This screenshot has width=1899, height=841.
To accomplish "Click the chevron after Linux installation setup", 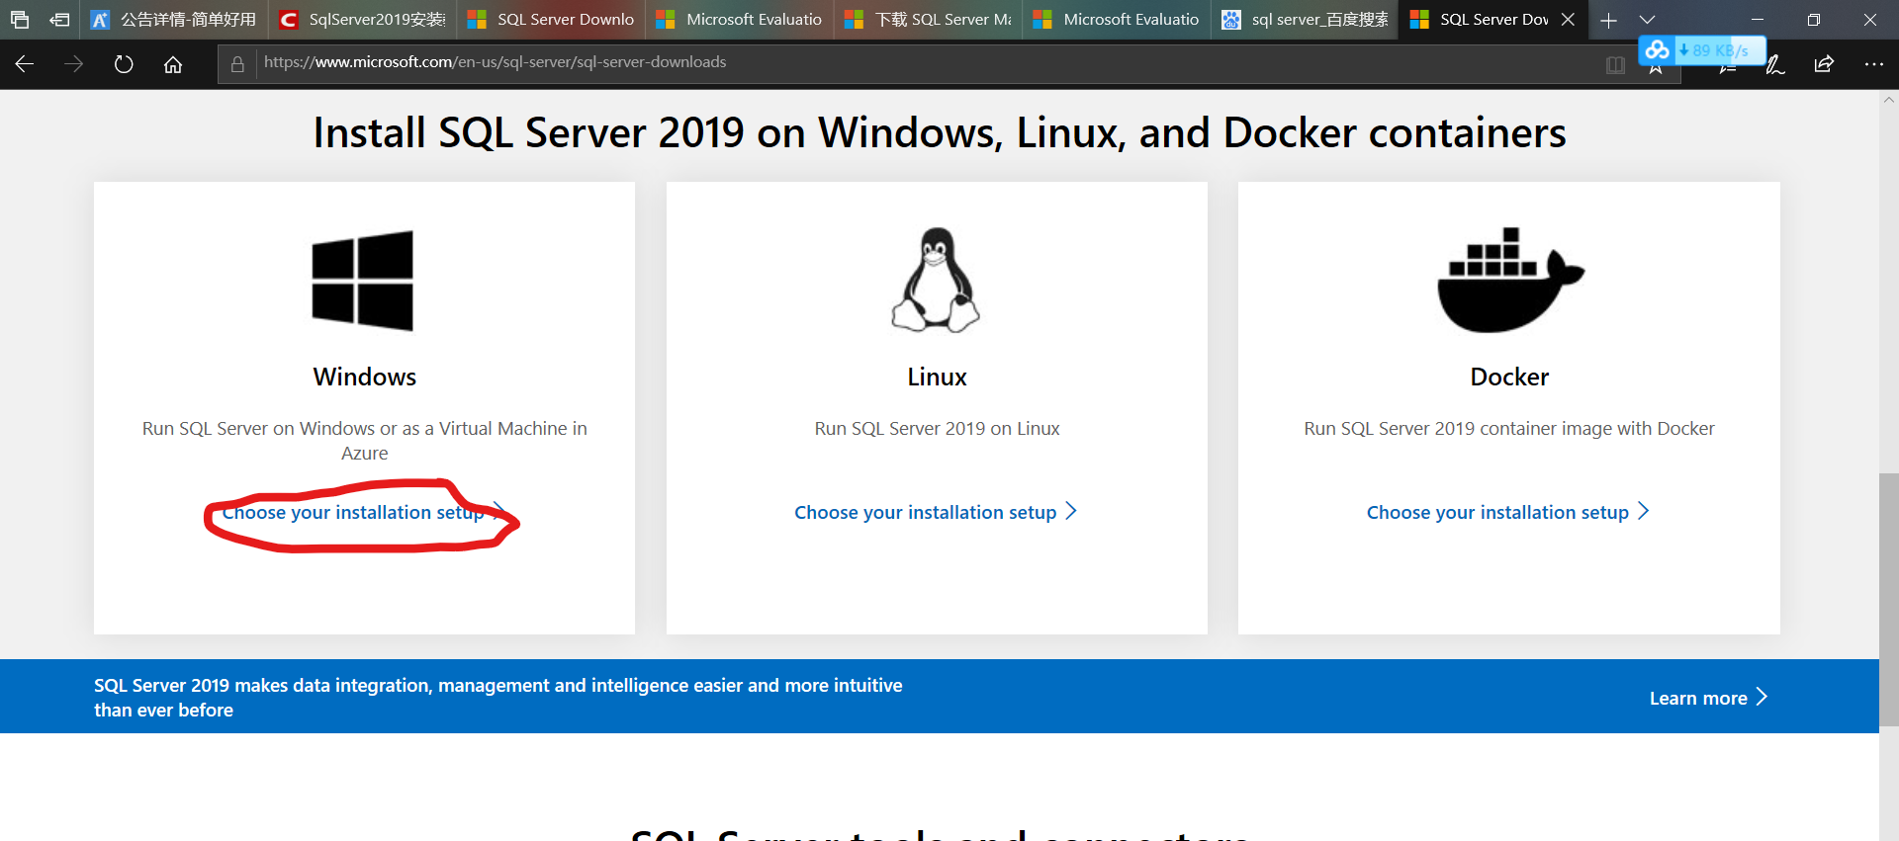I will tap(1071, 511).
